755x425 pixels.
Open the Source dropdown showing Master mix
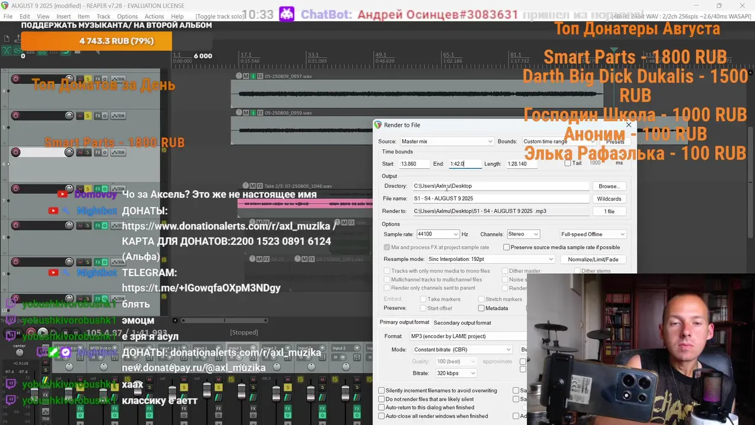447,142
